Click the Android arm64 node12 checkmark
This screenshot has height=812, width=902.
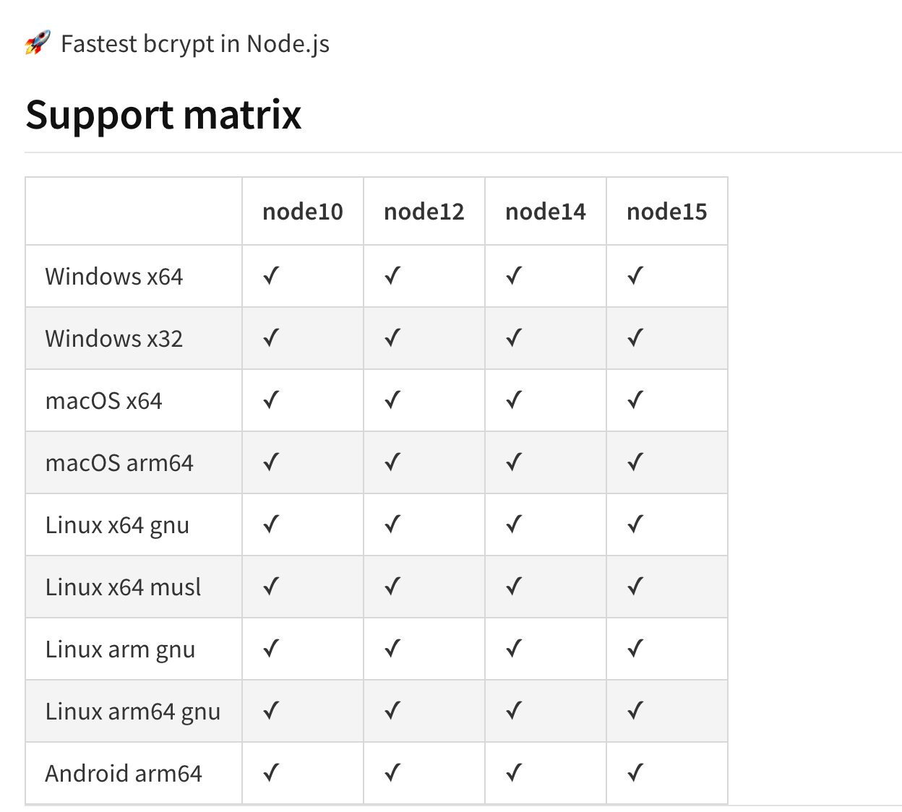click(392, 773)
